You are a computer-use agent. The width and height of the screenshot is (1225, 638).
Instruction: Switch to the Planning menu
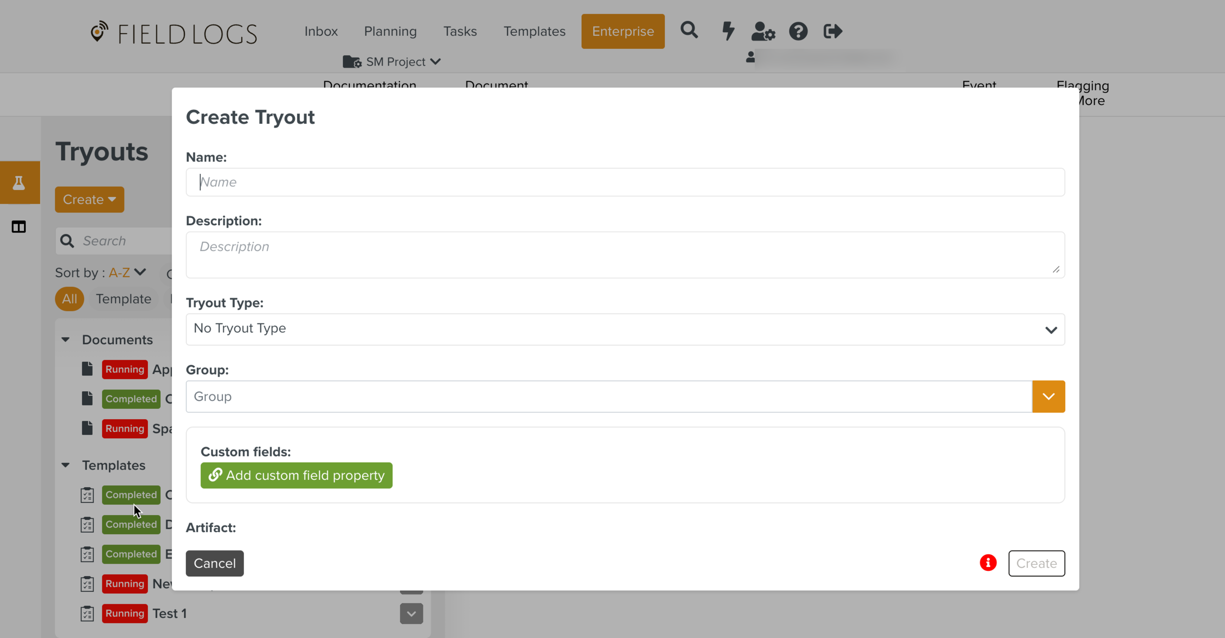pyautogui.click(x=390, y=31)
